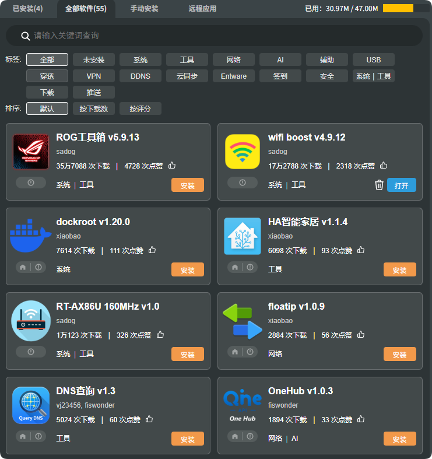Open dockroot homepage via home icon
The height and width of the screenshot is (459, 432).
pos(23,267)
